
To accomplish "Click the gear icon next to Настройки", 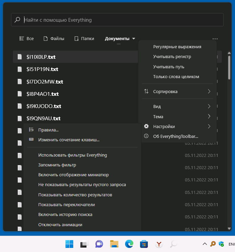I will (x=146, y=126).
